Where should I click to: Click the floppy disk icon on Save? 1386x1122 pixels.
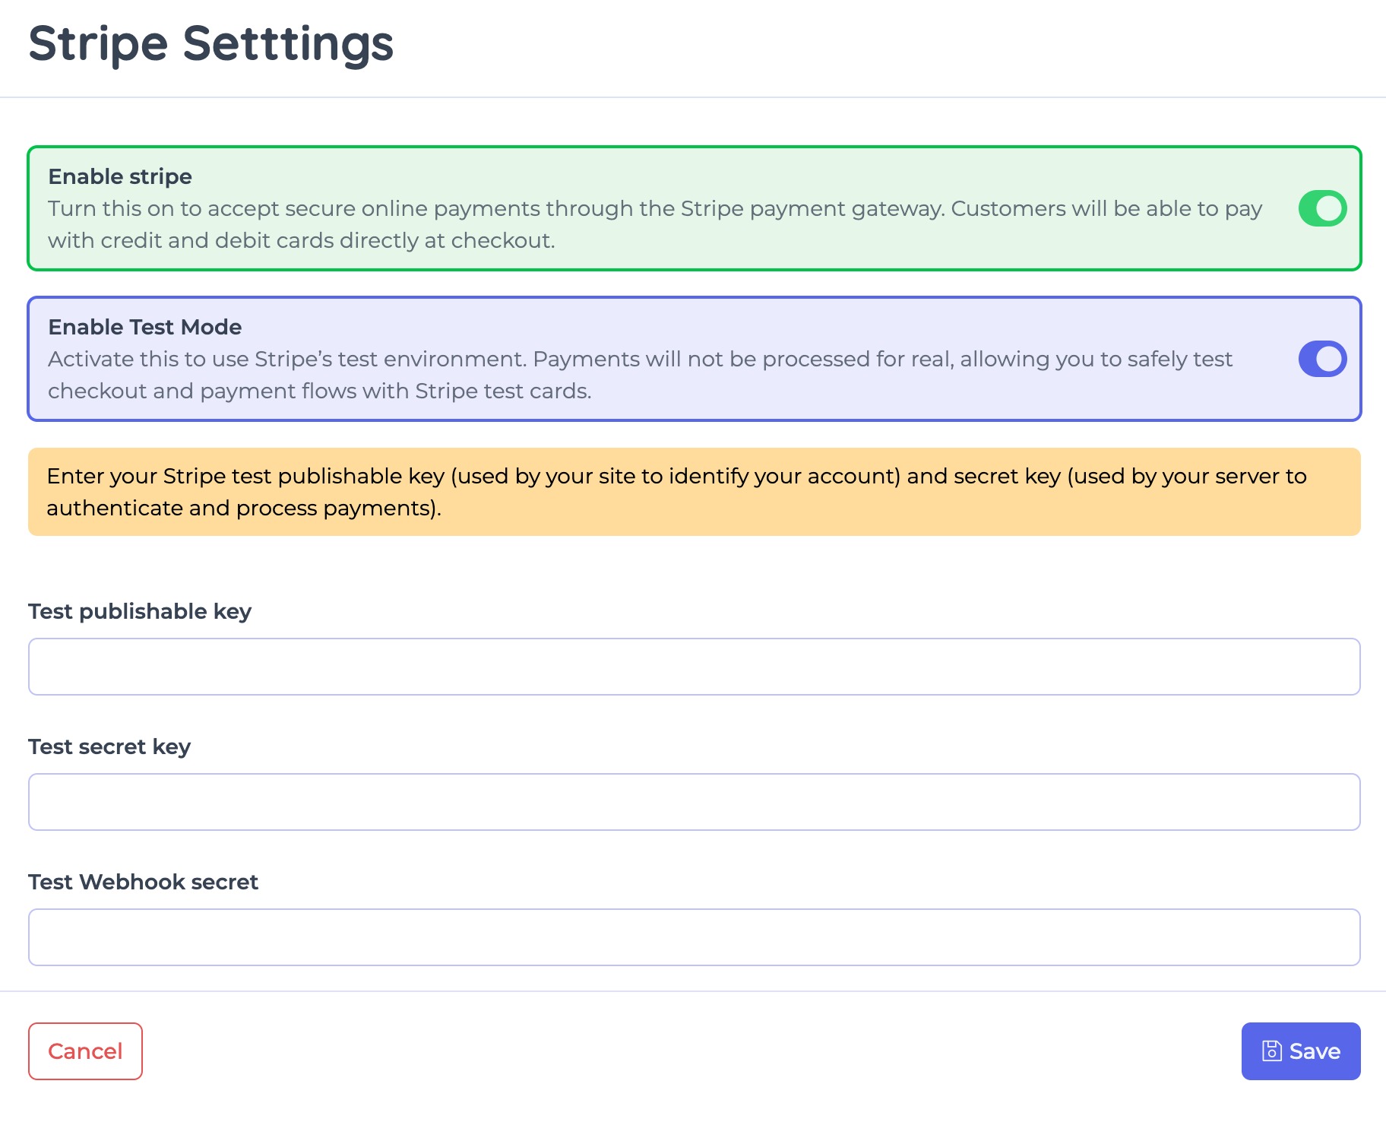point(1271,1051)
